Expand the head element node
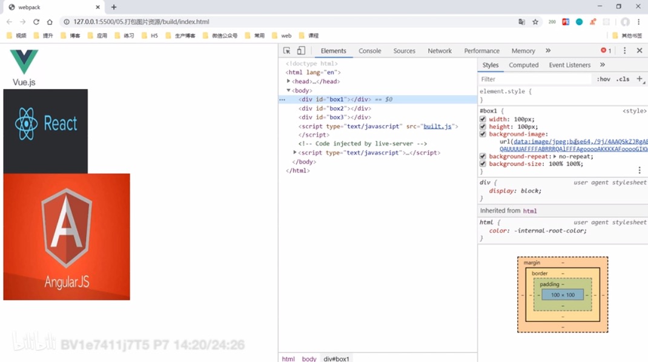The image size is (648, 362). click(x=288, y=81)
